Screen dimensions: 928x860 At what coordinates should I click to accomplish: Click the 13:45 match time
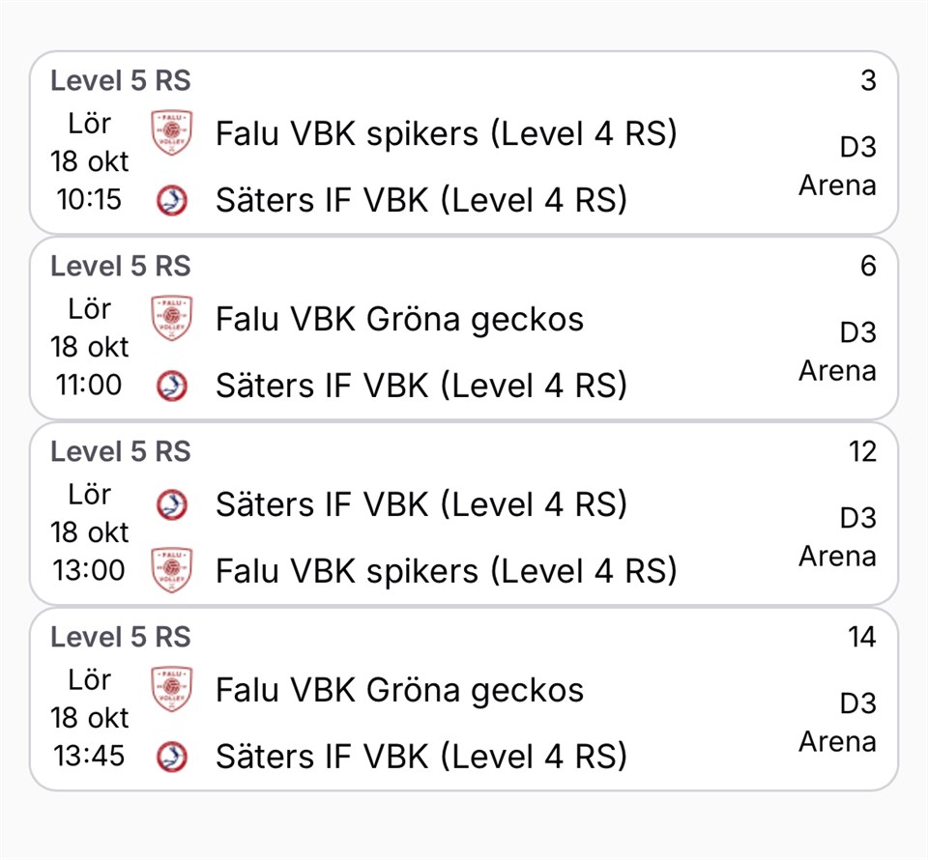(90, 756)
